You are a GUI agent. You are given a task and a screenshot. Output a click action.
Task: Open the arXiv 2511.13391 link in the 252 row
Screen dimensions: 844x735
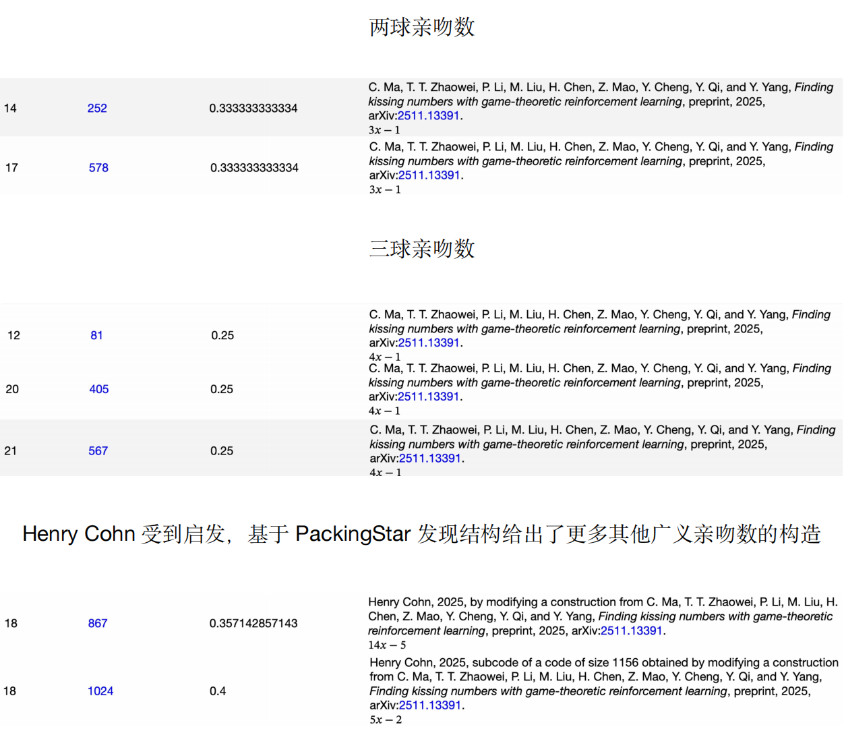(428, 116)
